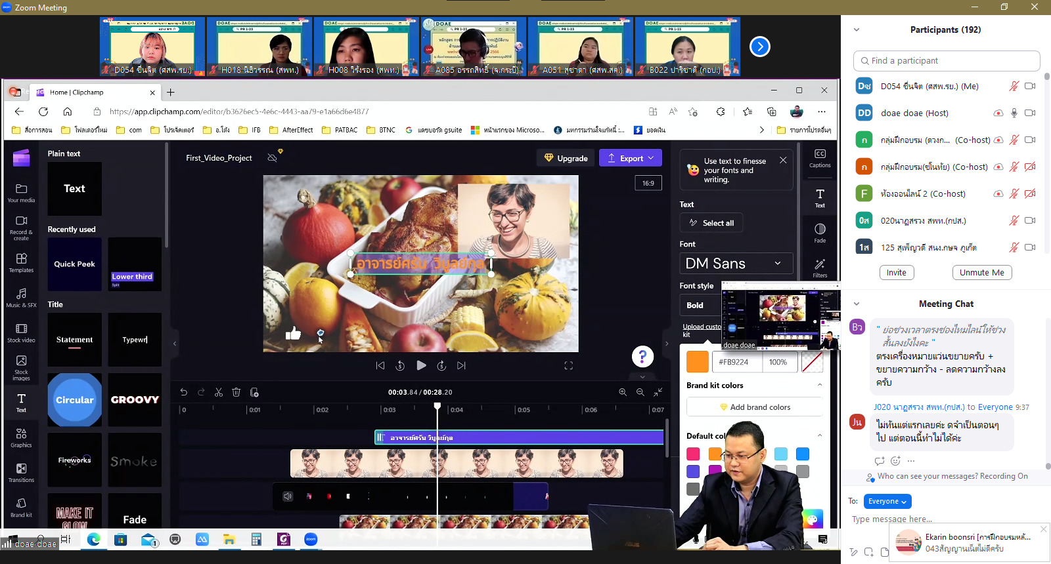Zoom in on the timeline
The image size is (1051, 564).
click(623, 392)
